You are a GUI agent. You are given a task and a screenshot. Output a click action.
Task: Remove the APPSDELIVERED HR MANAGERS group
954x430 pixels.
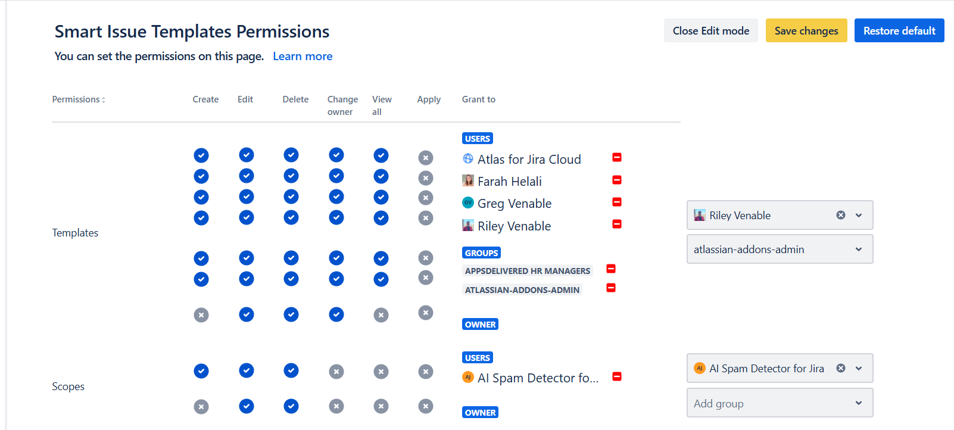point(610,269)
